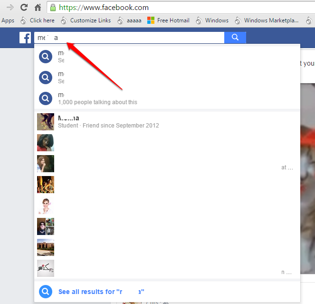Click the green padlock in the address bar
The width and height of the screenshot is (315, 304).
[53, 8]
